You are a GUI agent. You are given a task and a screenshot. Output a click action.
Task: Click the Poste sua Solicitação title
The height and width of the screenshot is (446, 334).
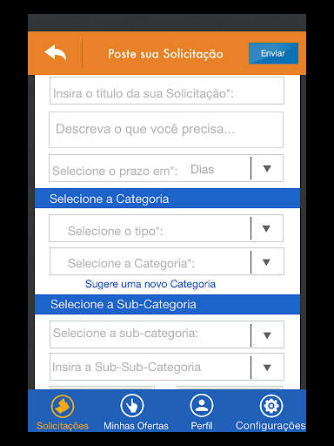click(x=165, y=54)
